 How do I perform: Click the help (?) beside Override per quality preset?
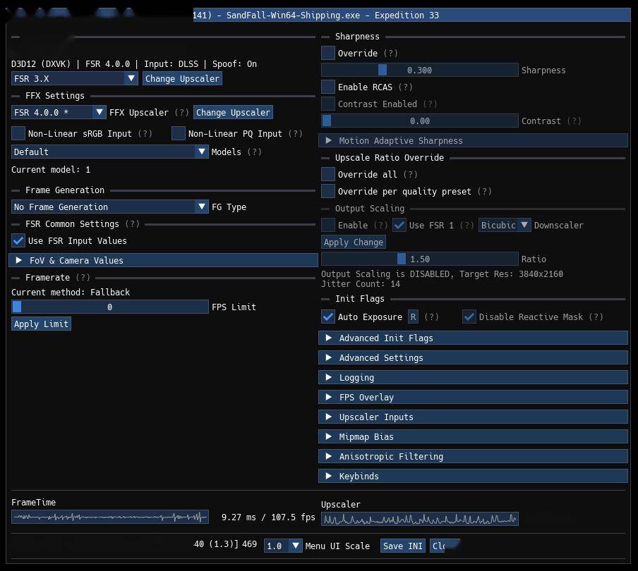(x=484, y=191)
